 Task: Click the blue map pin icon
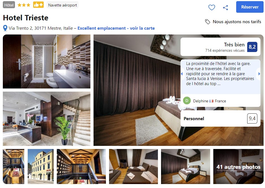(x=5, y=28)
